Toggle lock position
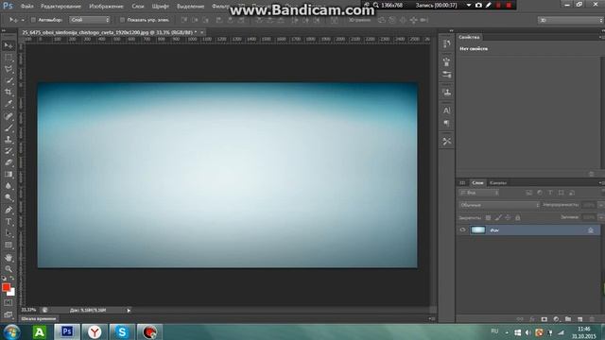605x340 pixels. [508, 218]
